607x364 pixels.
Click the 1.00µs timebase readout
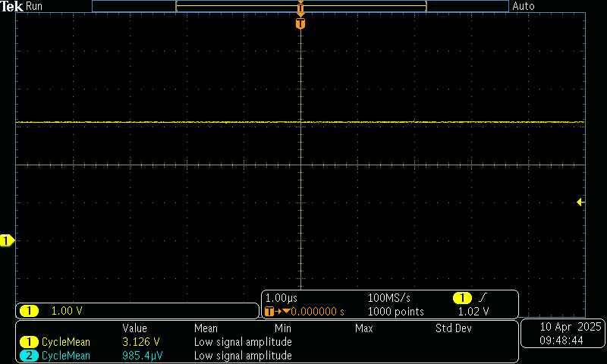281,298
